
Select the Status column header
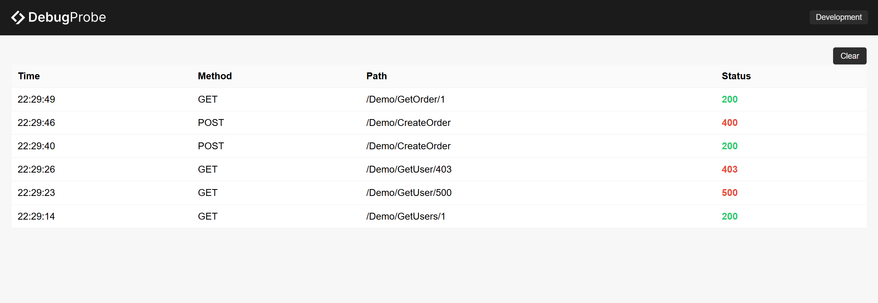click(736, 76)
